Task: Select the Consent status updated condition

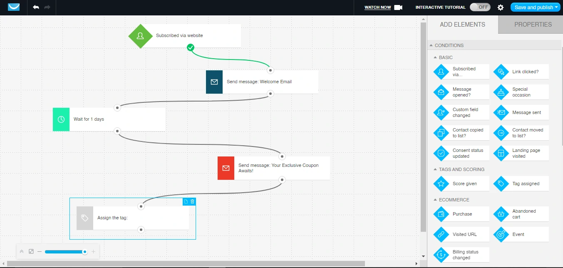Action: pyautogui.click(x=461, y=153)
